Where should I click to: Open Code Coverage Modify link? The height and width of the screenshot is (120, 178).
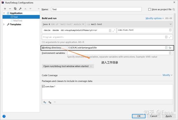(x=167, y=75)
